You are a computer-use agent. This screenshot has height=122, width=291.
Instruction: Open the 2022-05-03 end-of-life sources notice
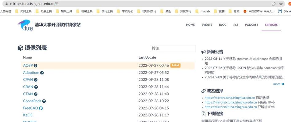(244, 77)
